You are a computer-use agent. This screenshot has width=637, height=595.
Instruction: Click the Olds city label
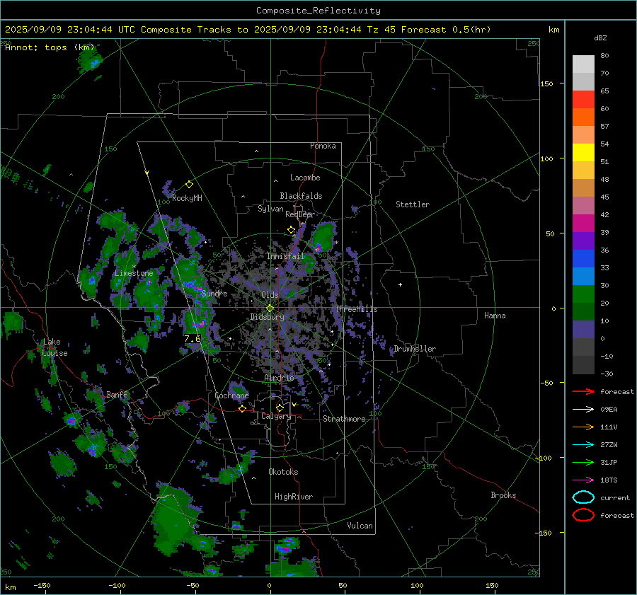[x=270, y=294]
